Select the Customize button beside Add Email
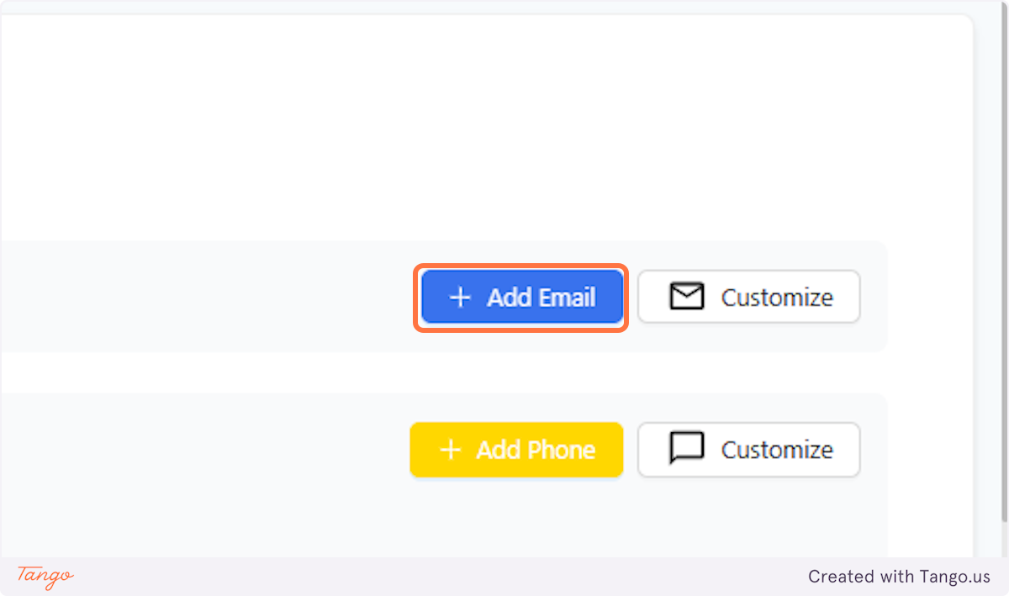Image resolution: width=1009 pixels, height=596 pixels. pyautogui.click(x=748, y=297)
